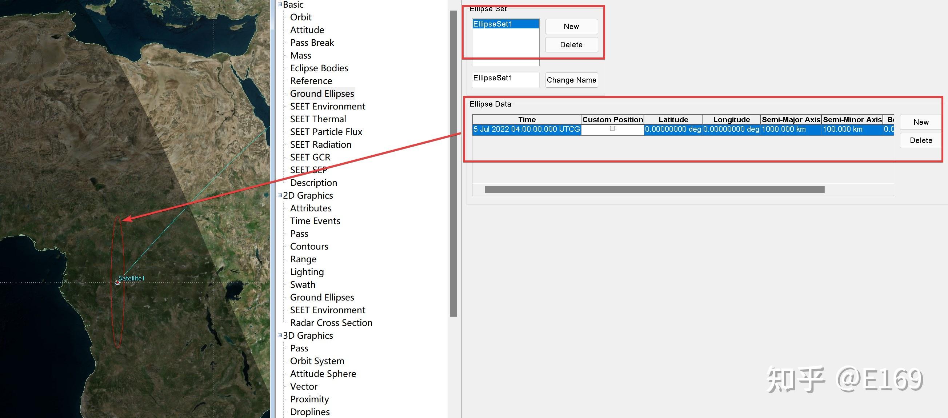The image size is (948, 418).
Task: Click the Satellite1 icon on the map
Action: [117, 282]
